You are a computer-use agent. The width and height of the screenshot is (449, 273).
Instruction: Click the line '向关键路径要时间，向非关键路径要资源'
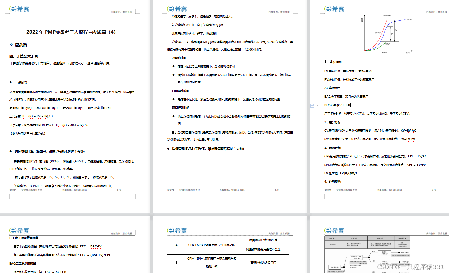197,25
